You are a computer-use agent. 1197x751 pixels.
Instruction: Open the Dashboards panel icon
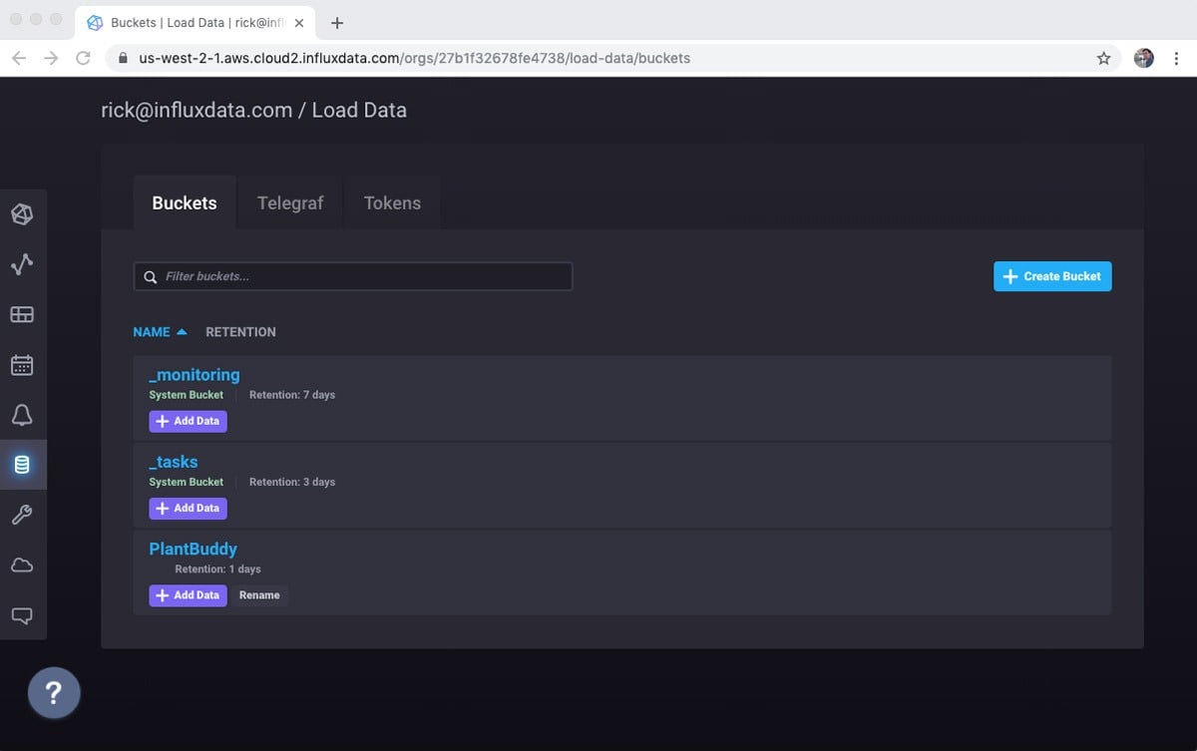[x=24, y=314]
